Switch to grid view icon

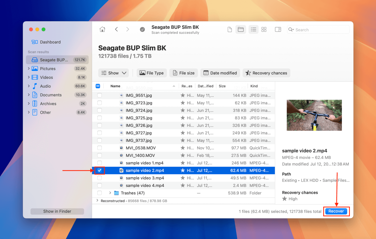click(264, 29)
